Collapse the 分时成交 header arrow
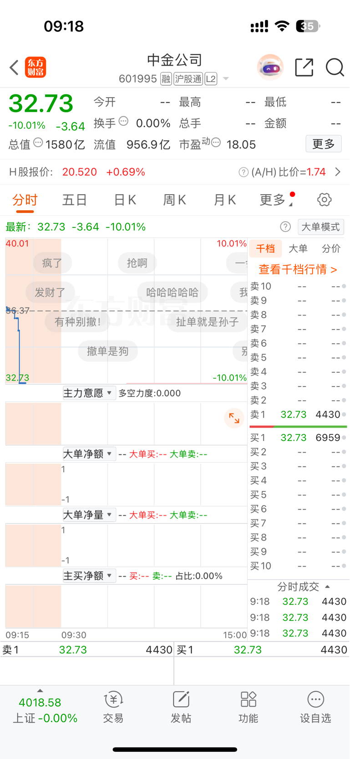 (x=327, y=587)
